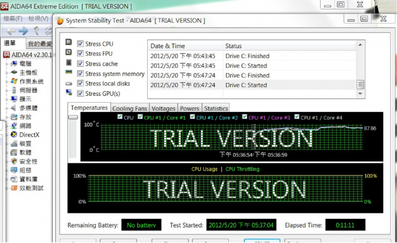Screen dimensions: 397x243
Task: Select the 我的最愛 sidebar tab
Action: (39, 44)
